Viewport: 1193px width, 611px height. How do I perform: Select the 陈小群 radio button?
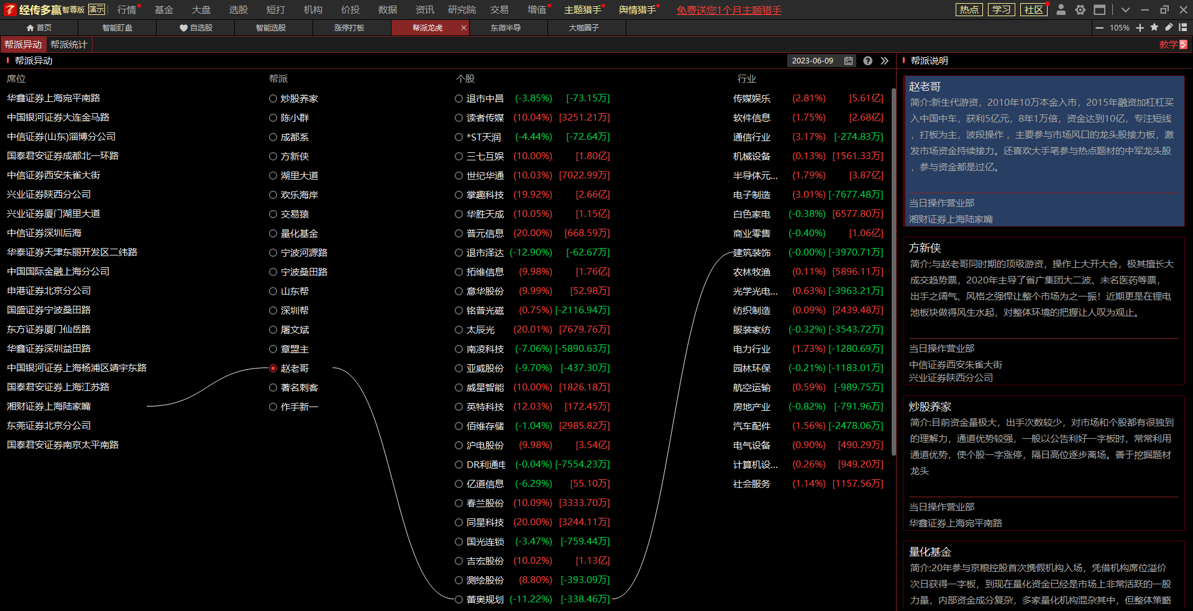click(273, 117)
